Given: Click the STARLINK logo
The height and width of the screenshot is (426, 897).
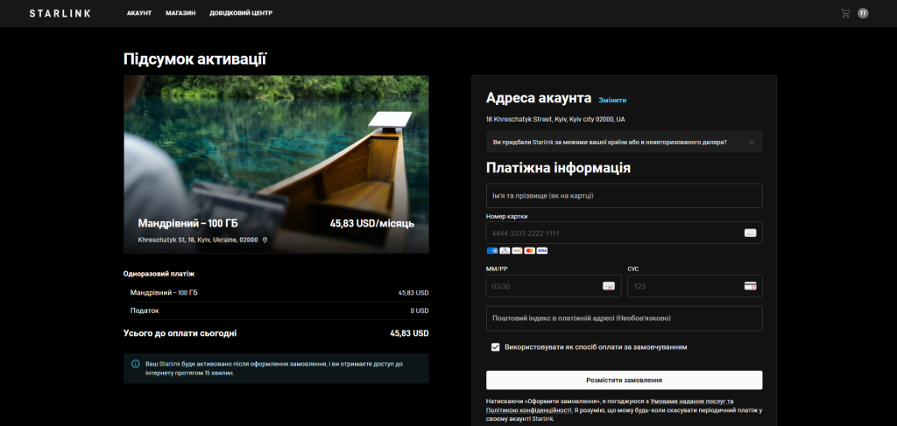Looking at the screenshot, I should pos(60,13).
